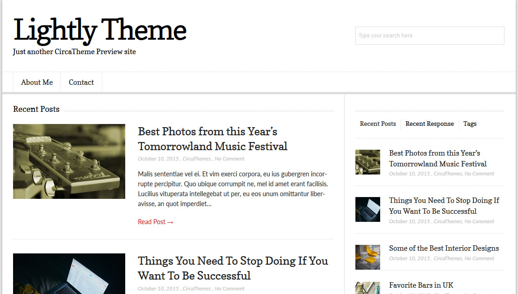Open sidebar Things You Need To Stop Doing link
This screenshot has height=294, width=518.
tap(444, 206)
